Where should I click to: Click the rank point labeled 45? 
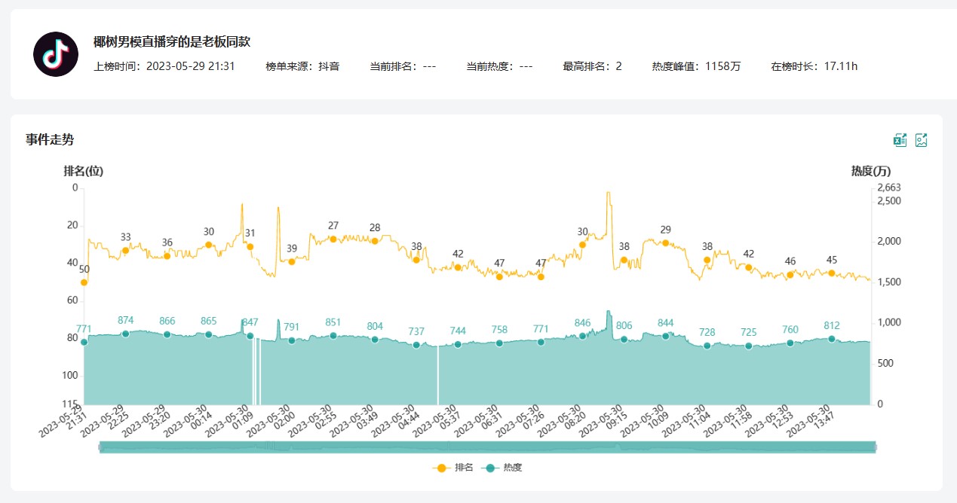832,273
